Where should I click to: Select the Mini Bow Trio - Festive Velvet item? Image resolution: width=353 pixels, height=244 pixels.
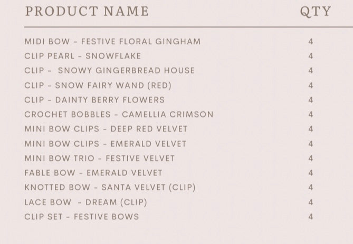pos(100,158)
